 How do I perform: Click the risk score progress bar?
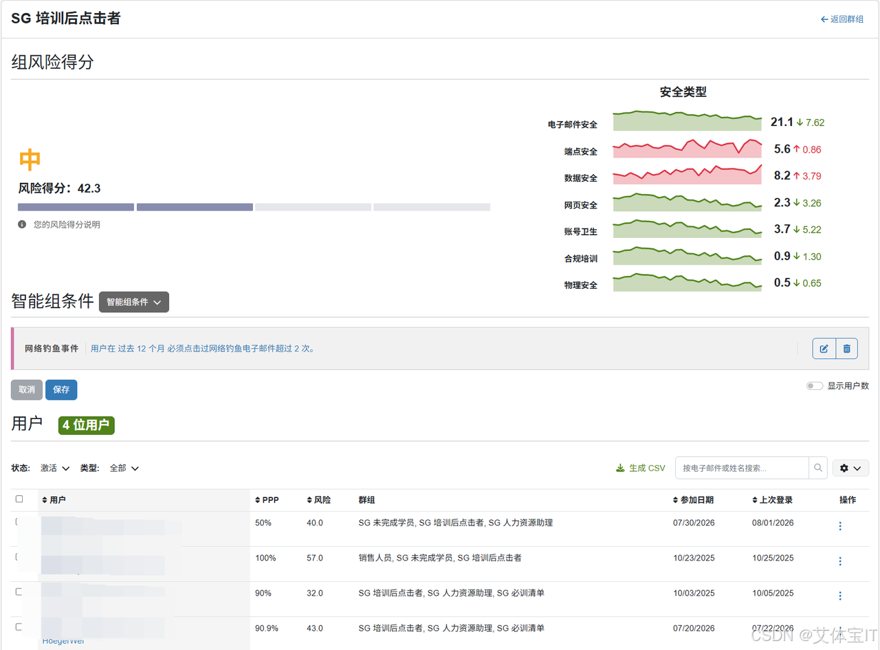click(254, 207)
